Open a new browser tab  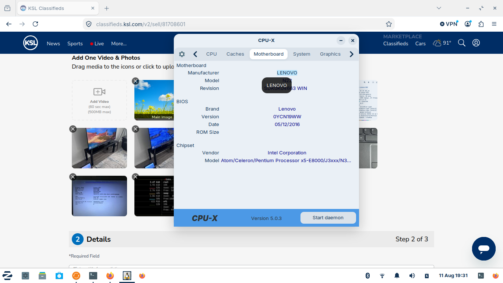coord(107,8)
